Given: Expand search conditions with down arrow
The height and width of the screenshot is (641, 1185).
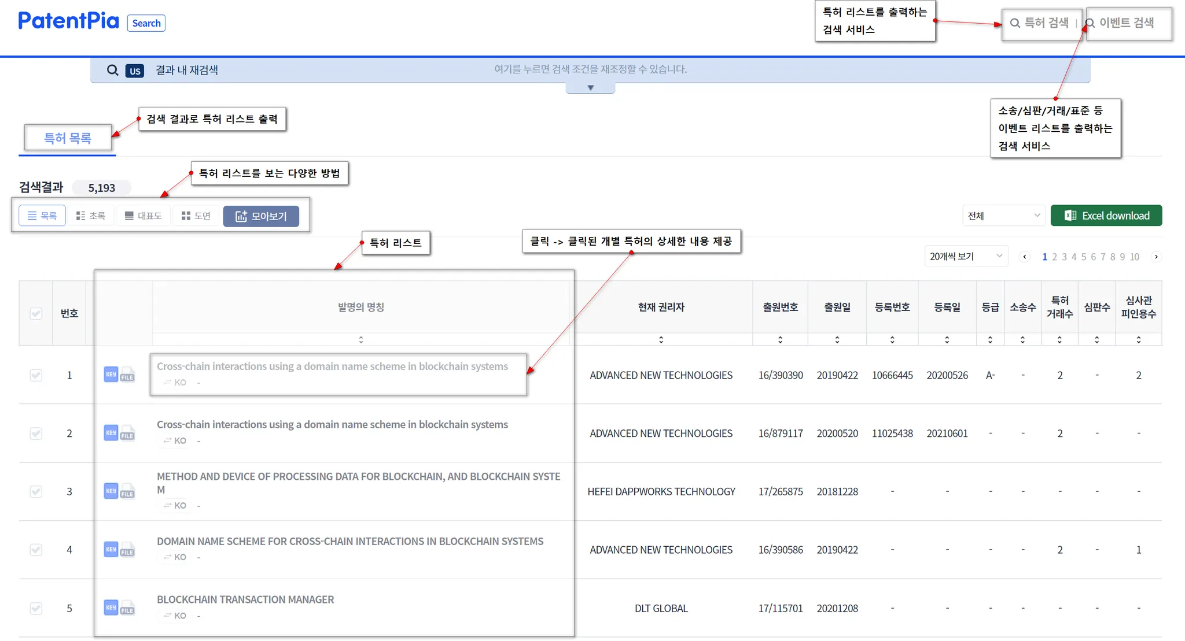Looking at the screenshot, I should click(590, 88).
